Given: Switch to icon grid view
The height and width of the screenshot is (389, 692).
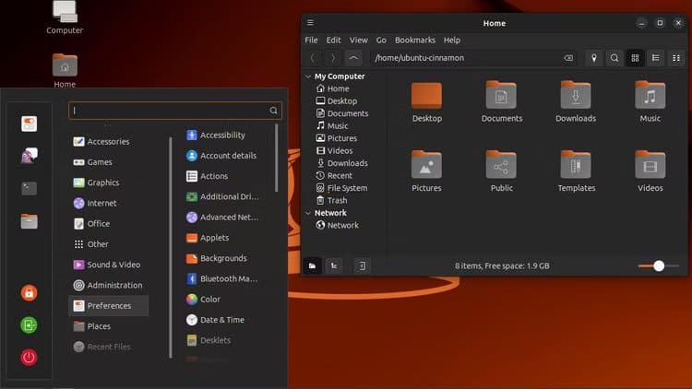Looking at the screenshot, I should coord(635,58).
